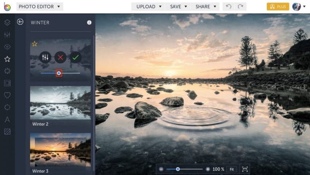The image size is (310, 175).
Task: Open the Textures hatched square icon
Action: (7, 132)
